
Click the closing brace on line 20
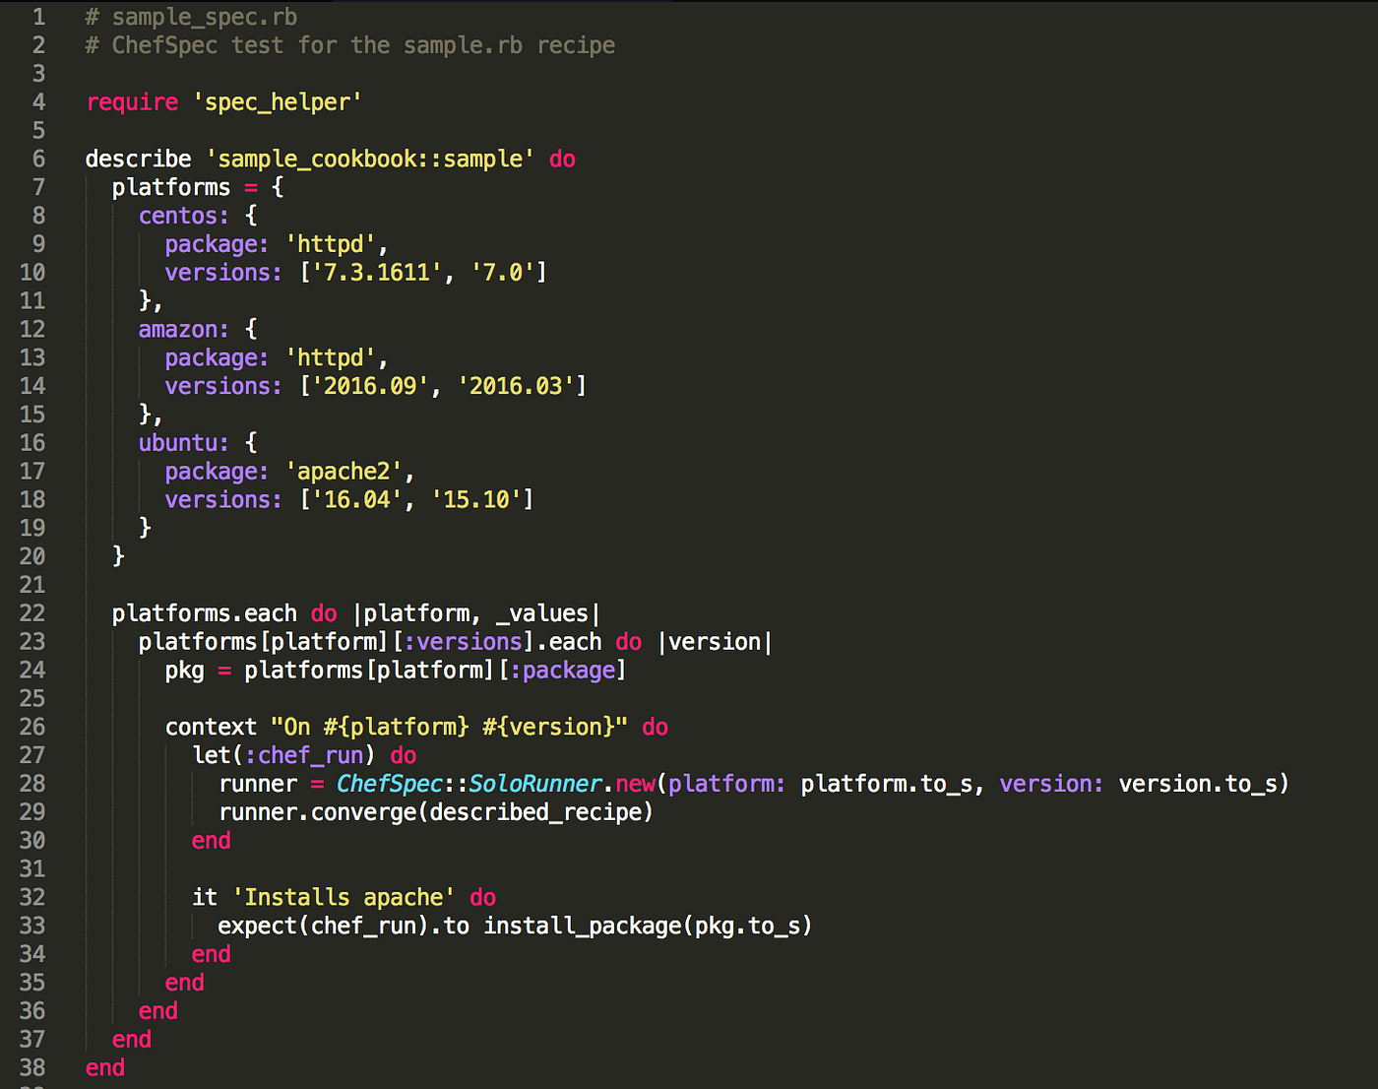(x=119, y=556)
